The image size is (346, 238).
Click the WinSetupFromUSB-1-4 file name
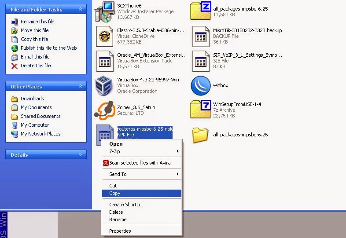click(x=237, y=104)
